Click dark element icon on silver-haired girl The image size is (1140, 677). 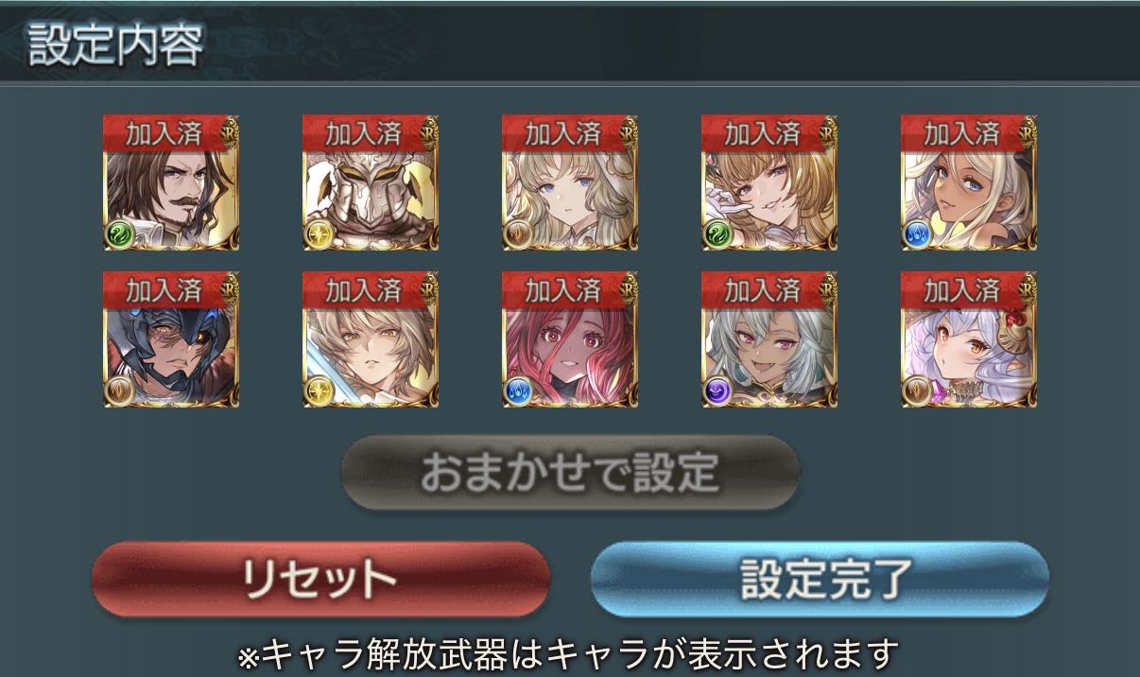(x=718, y=391)
